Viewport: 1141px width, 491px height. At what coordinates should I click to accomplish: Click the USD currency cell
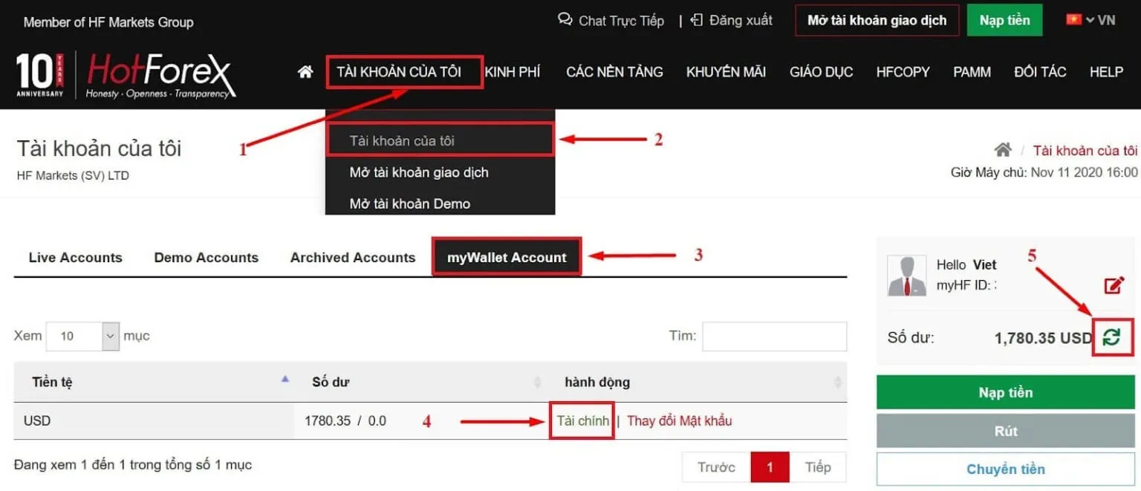click(x=154, y=420)
